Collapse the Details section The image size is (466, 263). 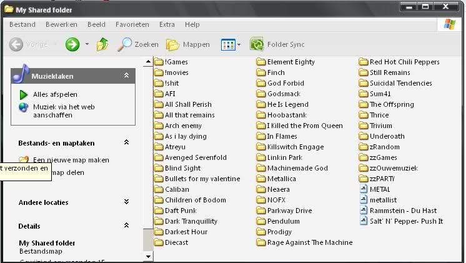[x=126, y=226]
